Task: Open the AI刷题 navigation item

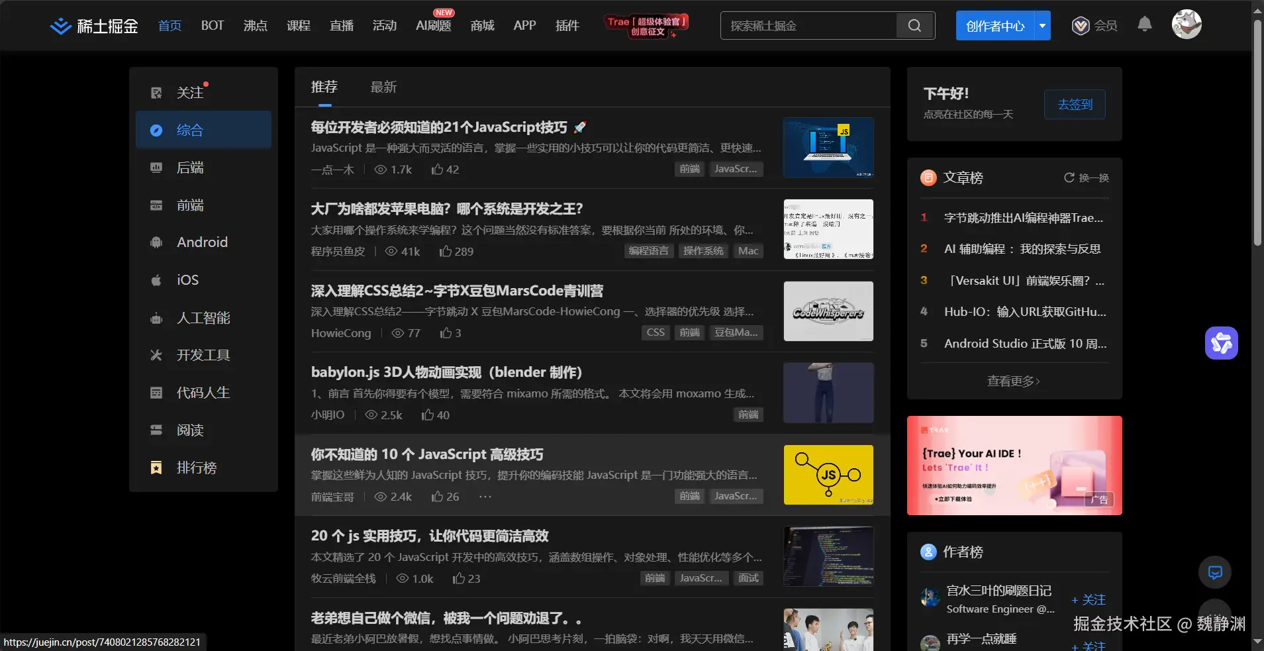Action: 432,26
